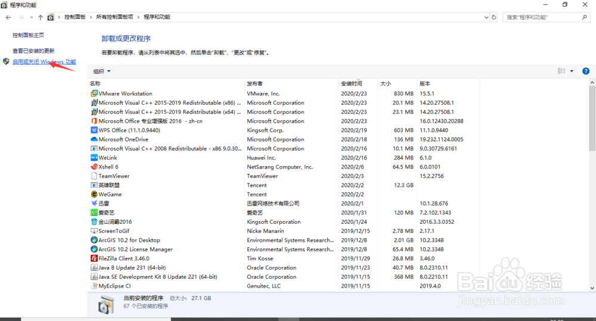Click the 金山词霸2016 program icon
The width and height of the screenshot is (596, 321).
(94, 222)
